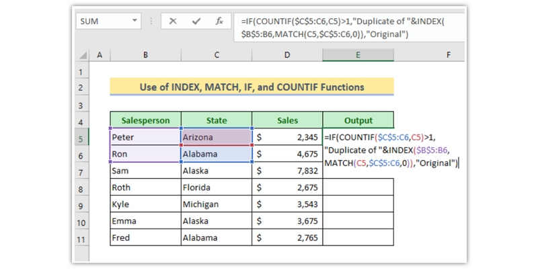Select row 11 header
The width and height of the screenshot is (538, 269).
[82, 238]
